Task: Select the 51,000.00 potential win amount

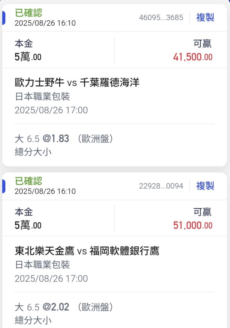Action: (x=193, y=226)
